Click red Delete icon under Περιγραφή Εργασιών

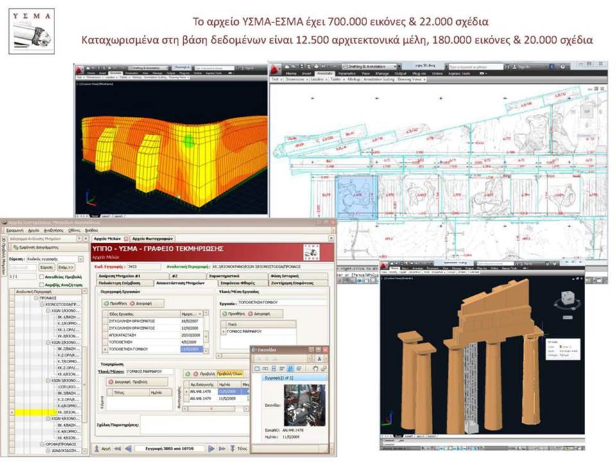[132, 304]
